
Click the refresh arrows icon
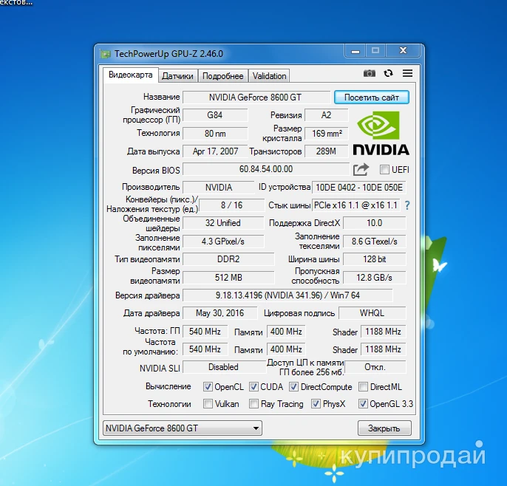tap(389, 74)
